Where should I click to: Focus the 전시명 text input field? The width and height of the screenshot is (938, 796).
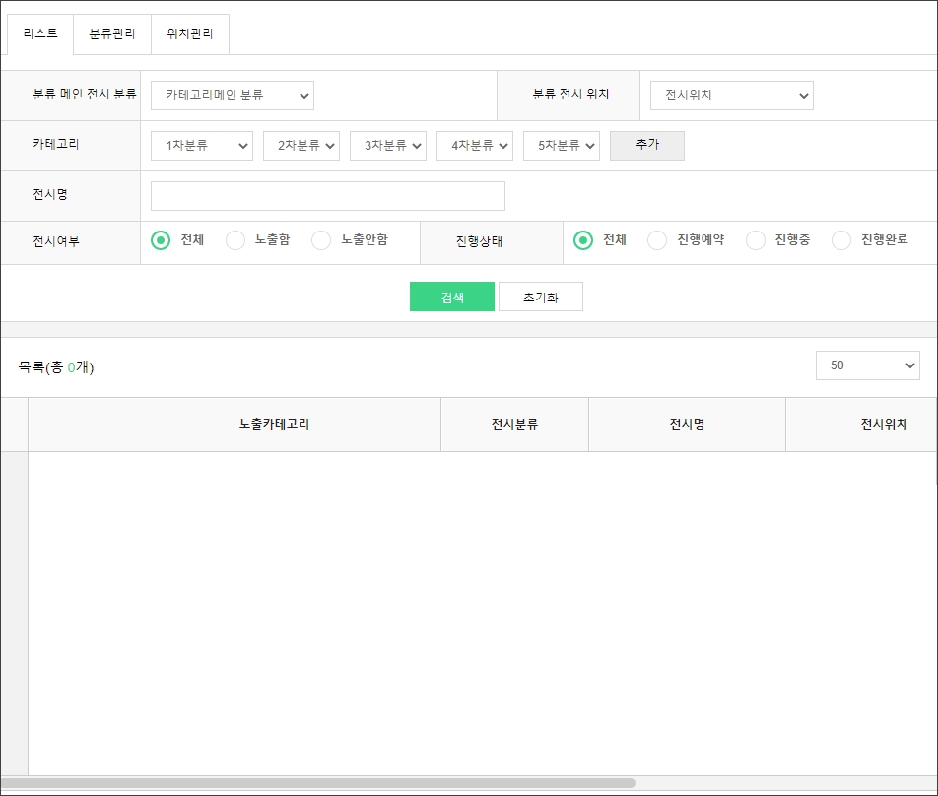click(327, 196)
